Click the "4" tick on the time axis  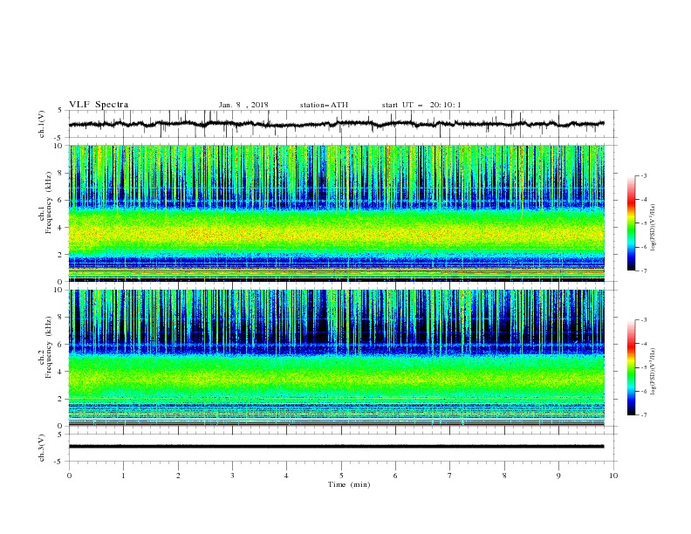(x=287, y=476)
